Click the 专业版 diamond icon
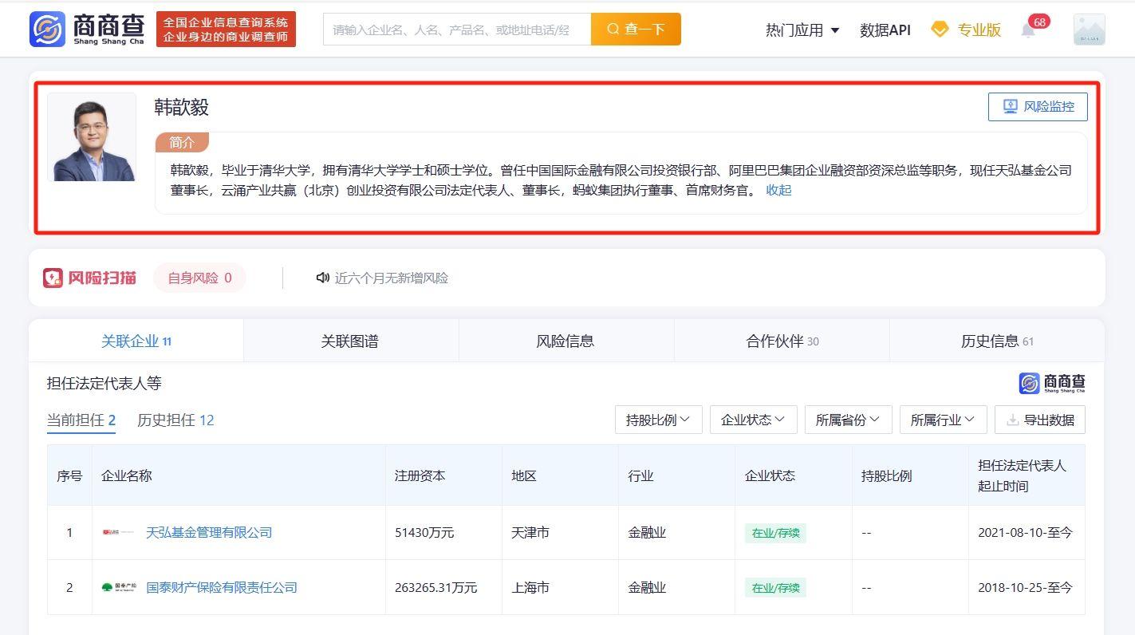Screen dimensions: 1135x635 pos(940,30)
